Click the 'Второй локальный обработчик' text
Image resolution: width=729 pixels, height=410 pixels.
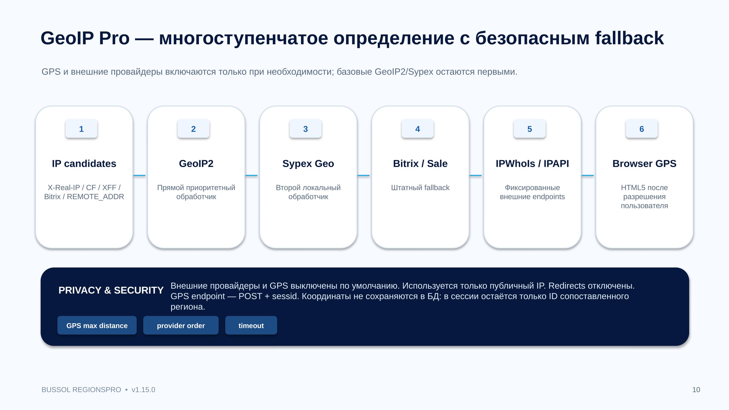(308, 192)
